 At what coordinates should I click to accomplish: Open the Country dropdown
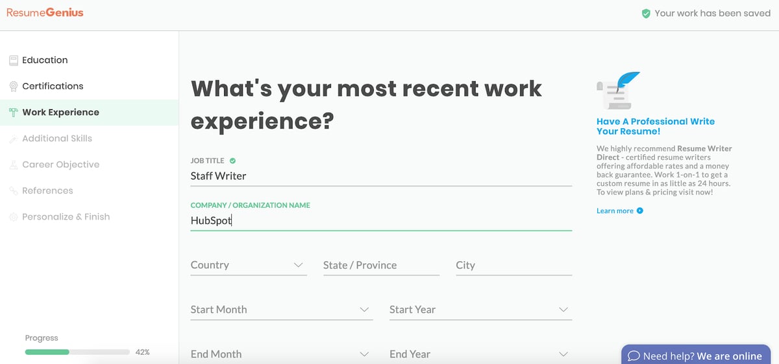click(247, 265)
